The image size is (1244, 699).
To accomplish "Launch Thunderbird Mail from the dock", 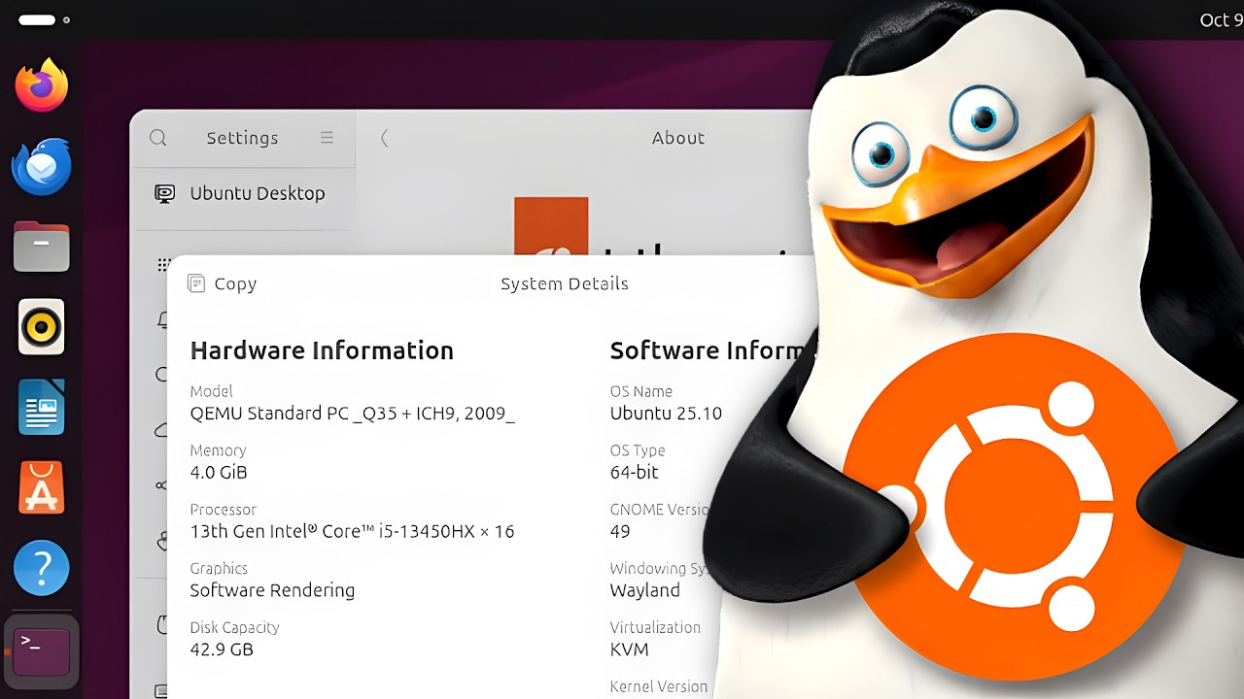I will [x=42, y=167].
